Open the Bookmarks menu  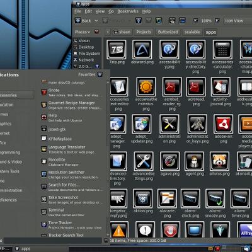[x=128, y=11]
